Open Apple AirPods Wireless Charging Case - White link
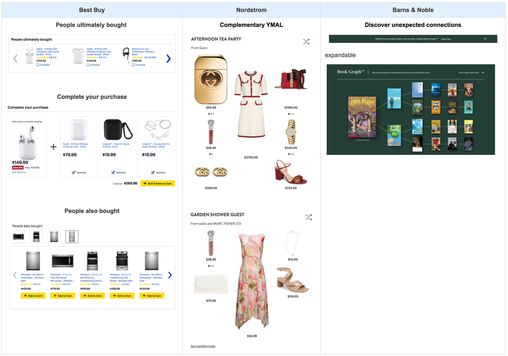508x356 pixels. point(75,145)
